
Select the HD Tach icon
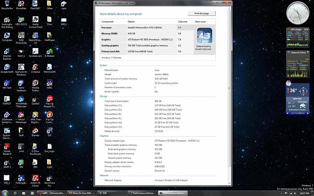(x=7, y=84)
